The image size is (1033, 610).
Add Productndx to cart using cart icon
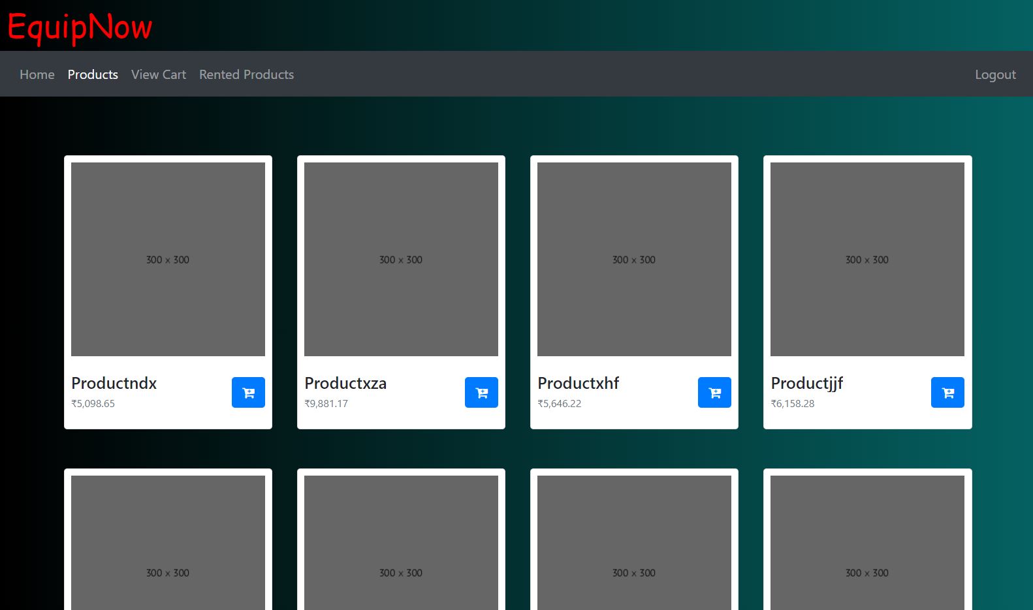pos(248,393)
